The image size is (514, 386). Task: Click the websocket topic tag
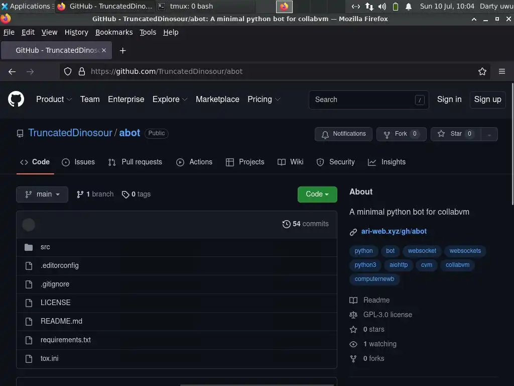[x=422, y=251]
